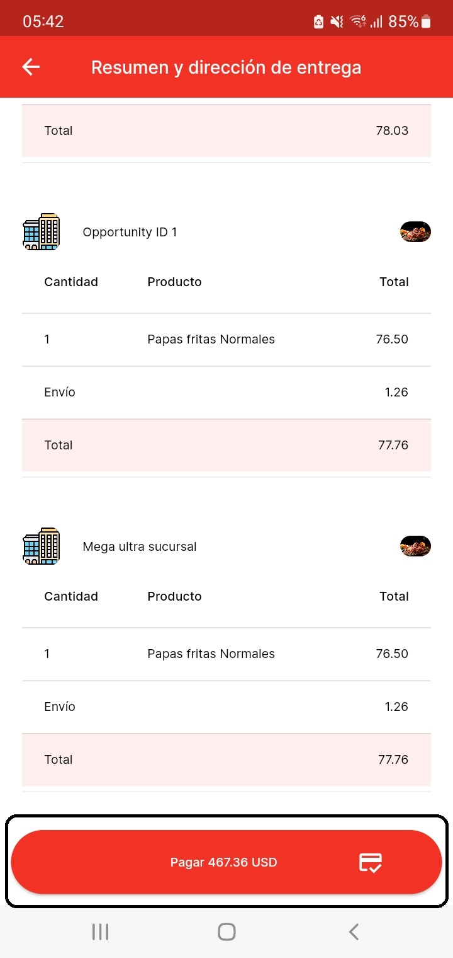Open food thumbnail beside Mega ultra sucursal
The height and width of the screenshot is (958, 453).
[415, 546]
